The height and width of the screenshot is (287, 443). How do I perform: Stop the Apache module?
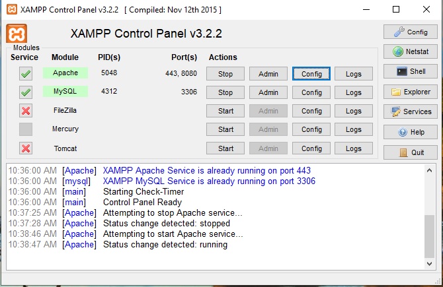(x=225, y=74)
